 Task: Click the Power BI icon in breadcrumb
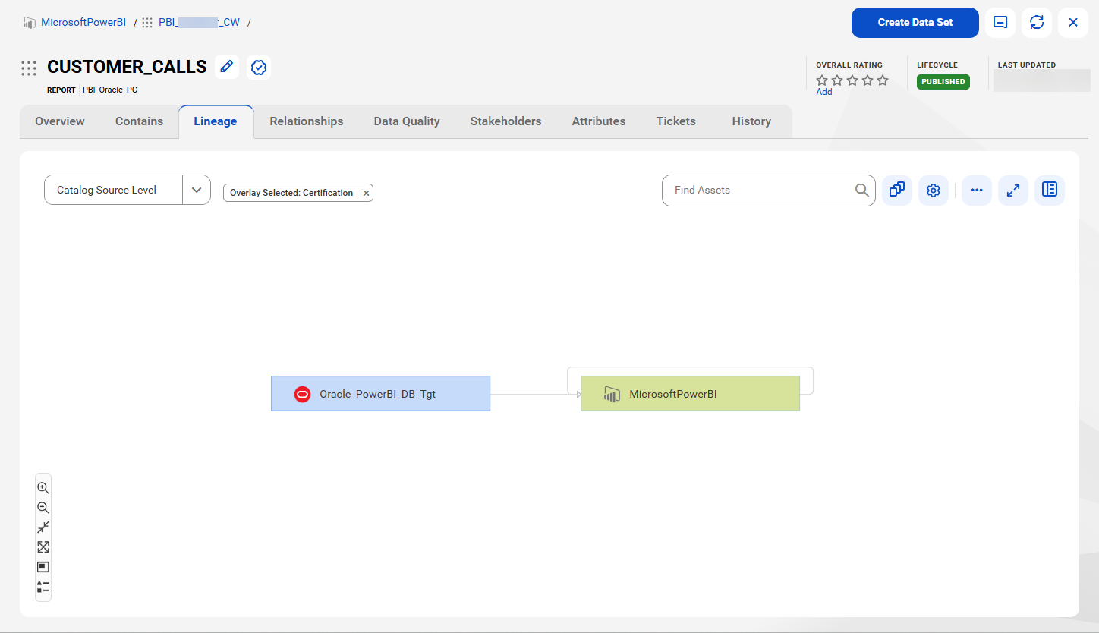tap(29, 23)
